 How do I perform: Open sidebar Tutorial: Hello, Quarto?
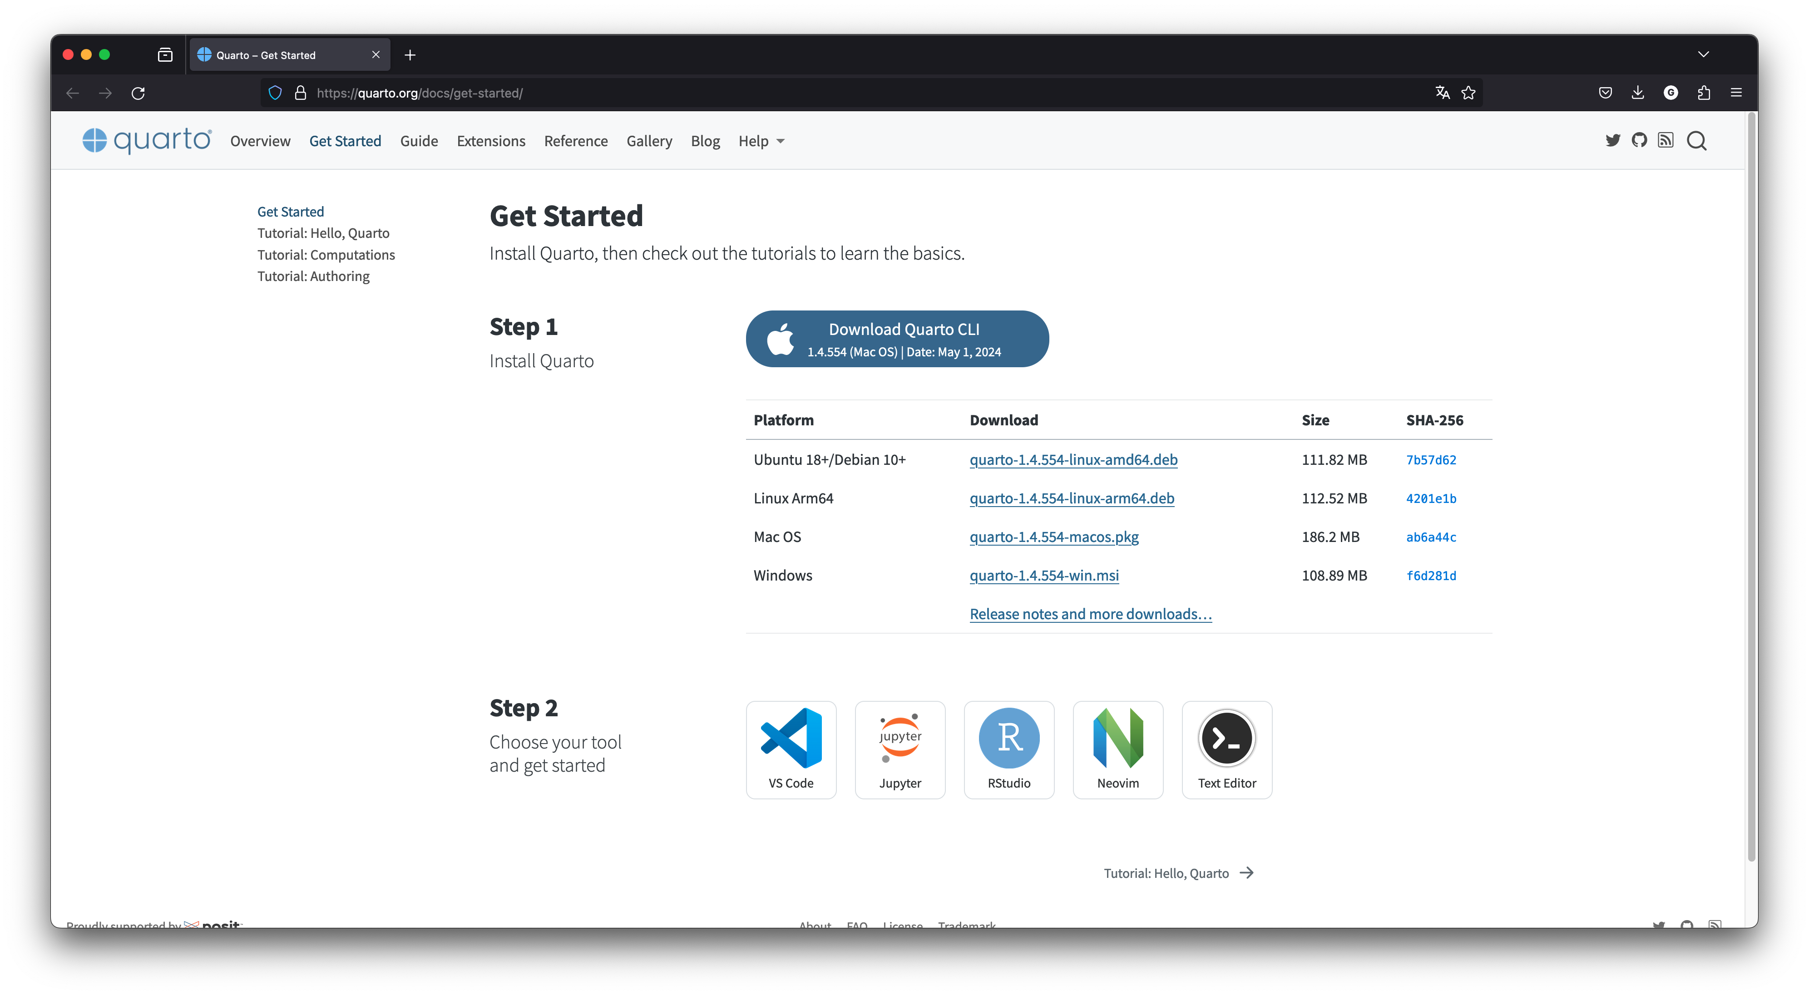point(323,233)
